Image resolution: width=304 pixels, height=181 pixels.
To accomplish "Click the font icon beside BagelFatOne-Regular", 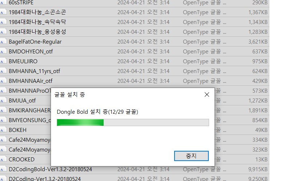I will (x=3, y=42).
